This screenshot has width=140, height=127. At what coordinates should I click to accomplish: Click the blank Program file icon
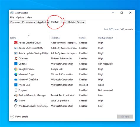[x=16, y=90]
